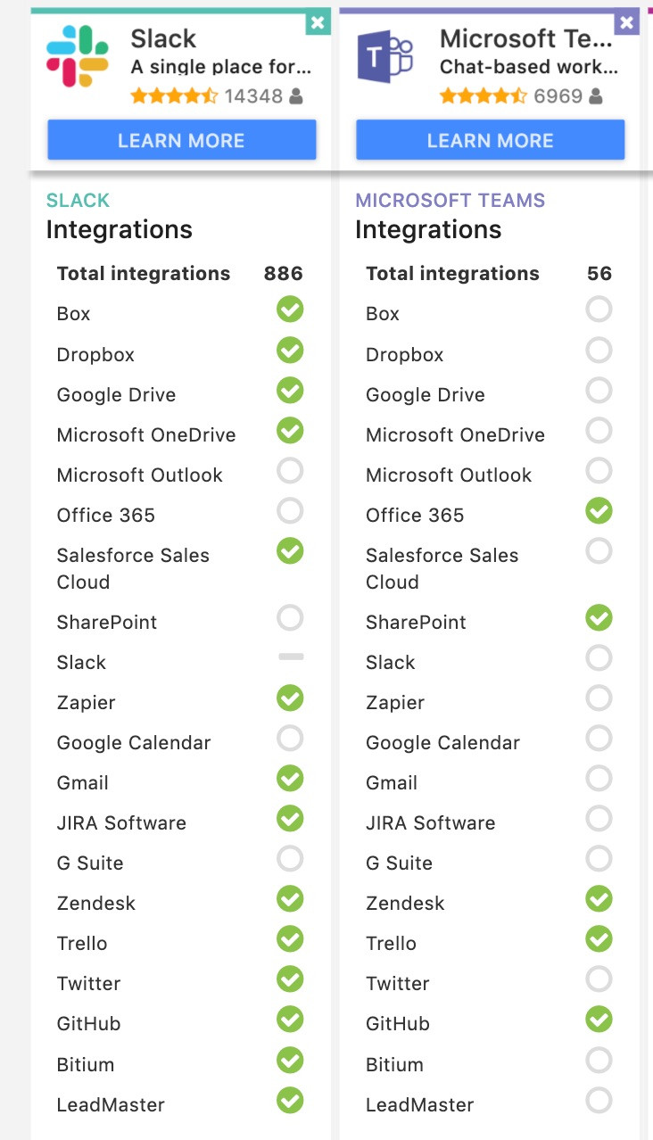Click the Slack logo icon
653x1140 pixels.
coord(78,56)
